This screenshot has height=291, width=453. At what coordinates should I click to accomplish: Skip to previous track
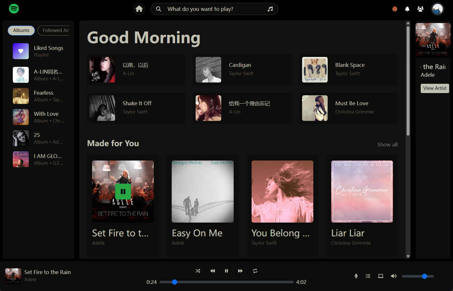[x=213, y=271]
